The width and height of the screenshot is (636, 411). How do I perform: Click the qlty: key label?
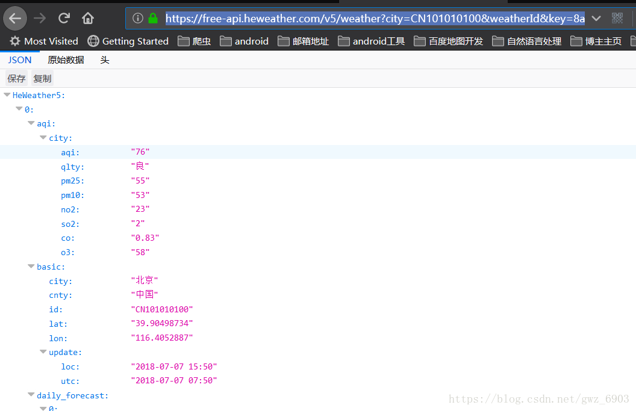tap(73, 167)
